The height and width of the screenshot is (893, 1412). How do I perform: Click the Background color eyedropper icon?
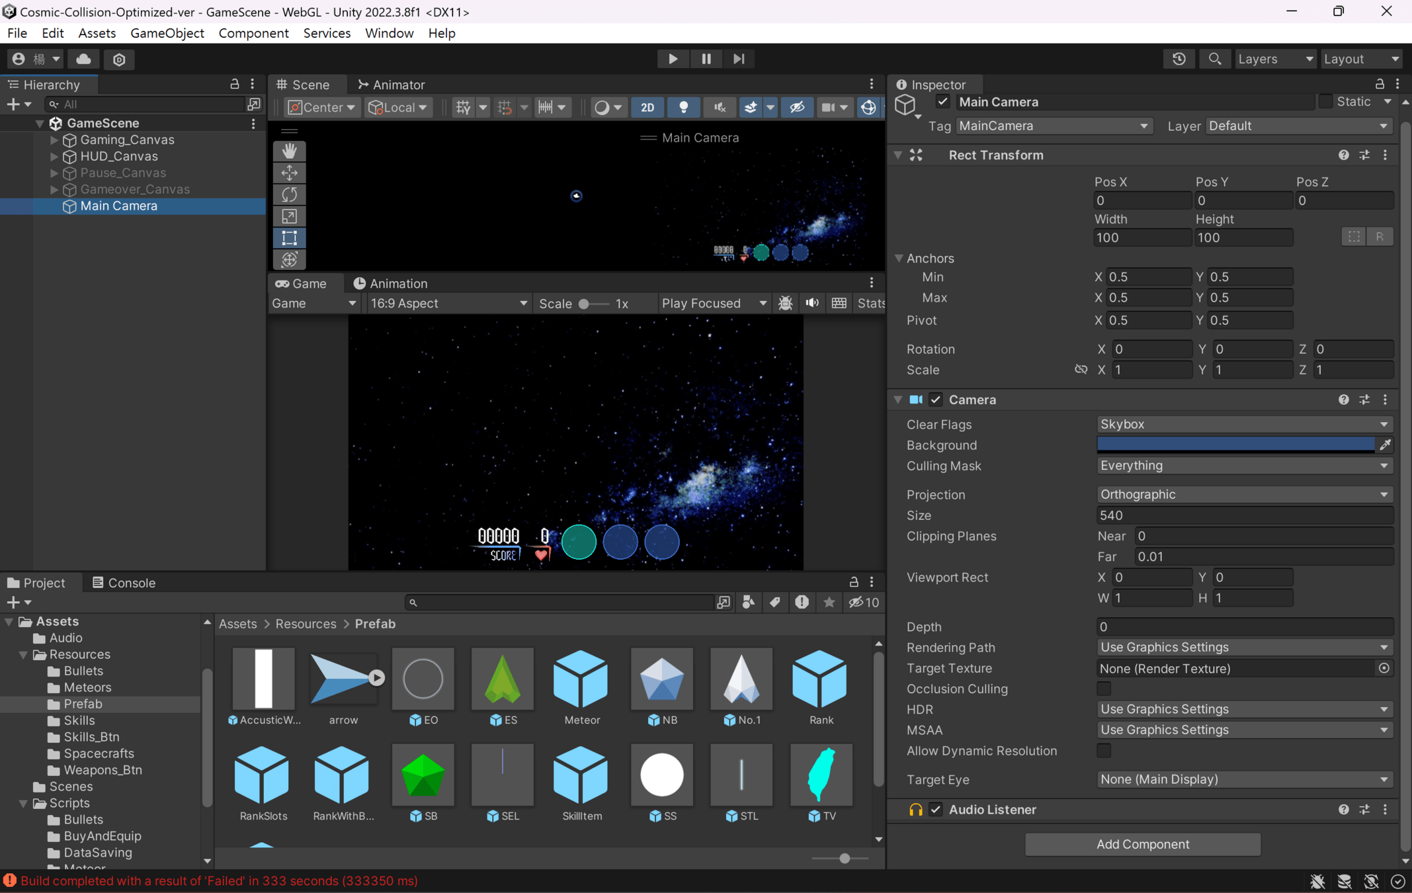point(1385,445)
